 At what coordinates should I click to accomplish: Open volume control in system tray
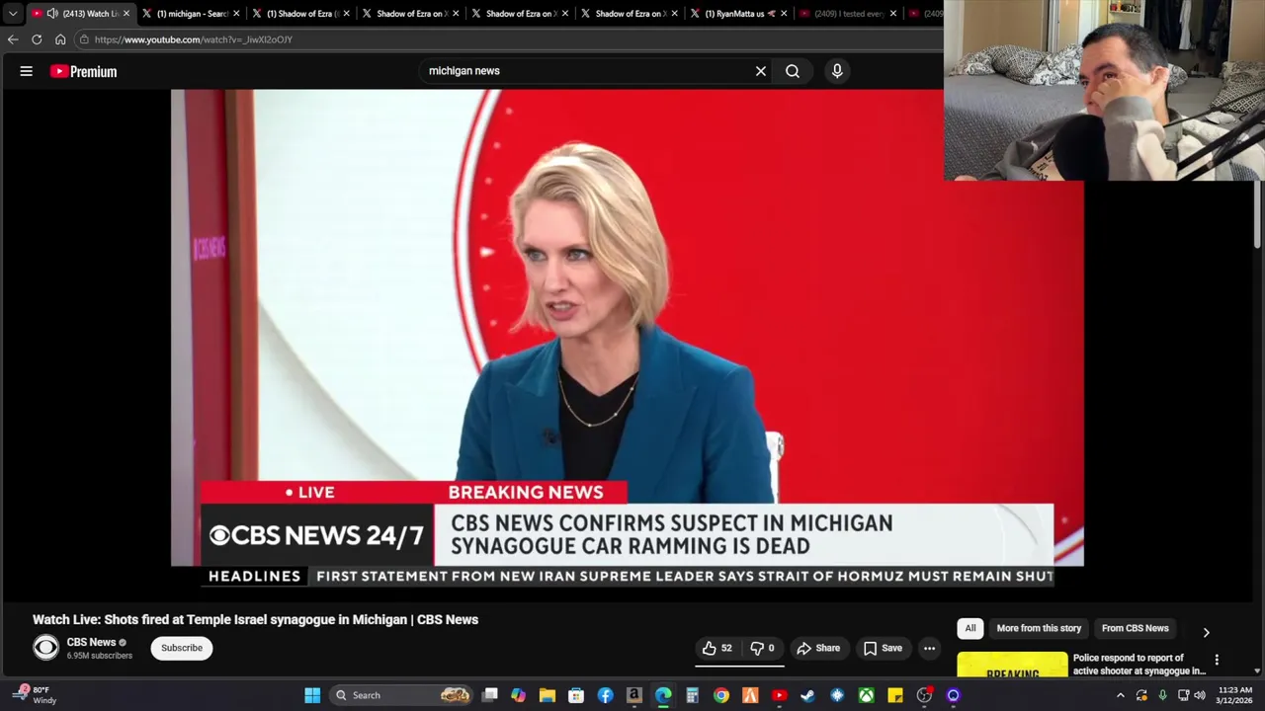(1200, 695)
